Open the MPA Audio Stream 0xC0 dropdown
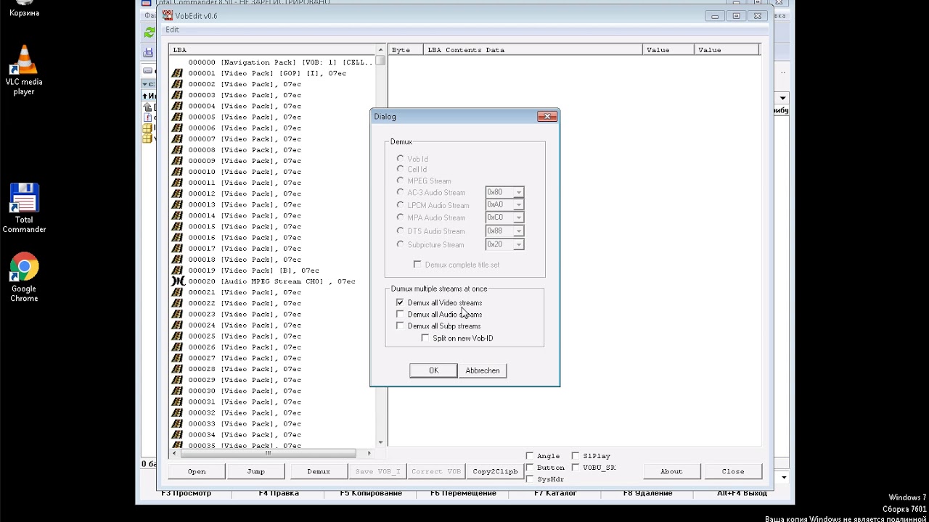Viewport: 929px width, 522px height. click(518, 217)
